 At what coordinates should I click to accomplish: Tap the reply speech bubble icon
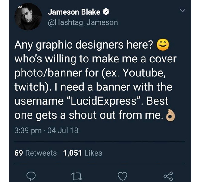[x=31, y=176]
